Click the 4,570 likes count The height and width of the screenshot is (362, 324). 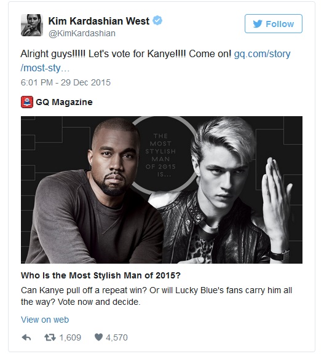coord(117,337)
